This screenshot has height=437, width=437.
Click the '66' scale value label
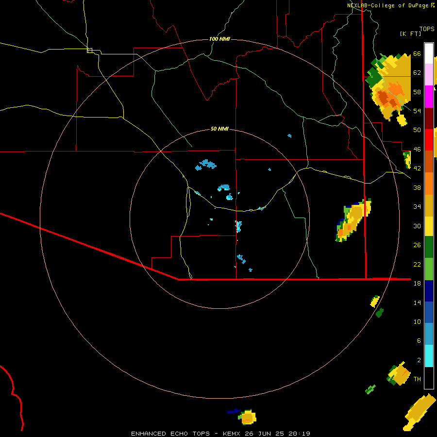click(417, 53)
